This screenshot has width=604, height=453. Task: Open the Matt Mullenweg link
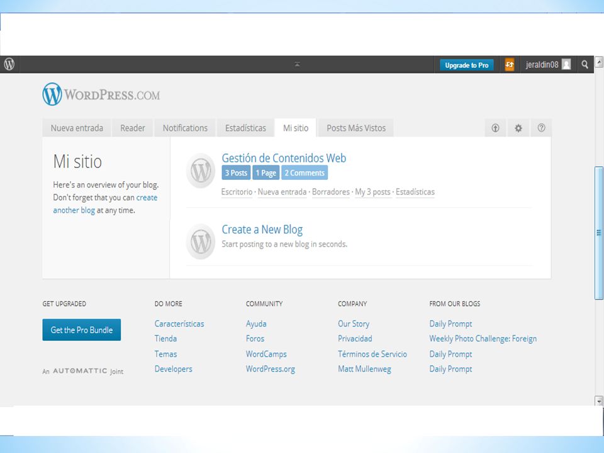coord(364,369)
